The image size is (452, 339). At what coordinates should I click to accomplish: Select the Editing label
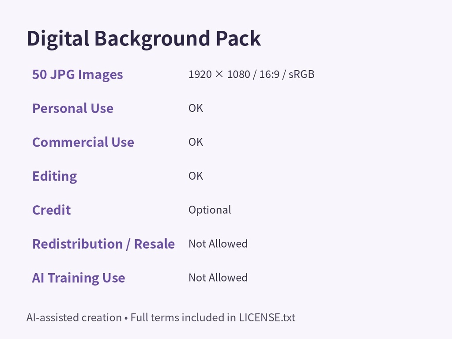pyautogui.click(x=55, y=176)
